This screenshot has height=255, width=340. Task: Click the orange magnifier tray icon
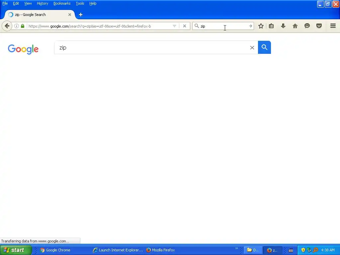(315, 250)
